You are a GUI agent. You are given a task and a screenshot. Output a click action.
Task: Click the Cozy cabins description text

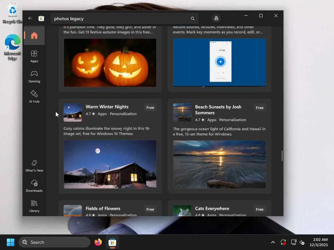point(107,131)
